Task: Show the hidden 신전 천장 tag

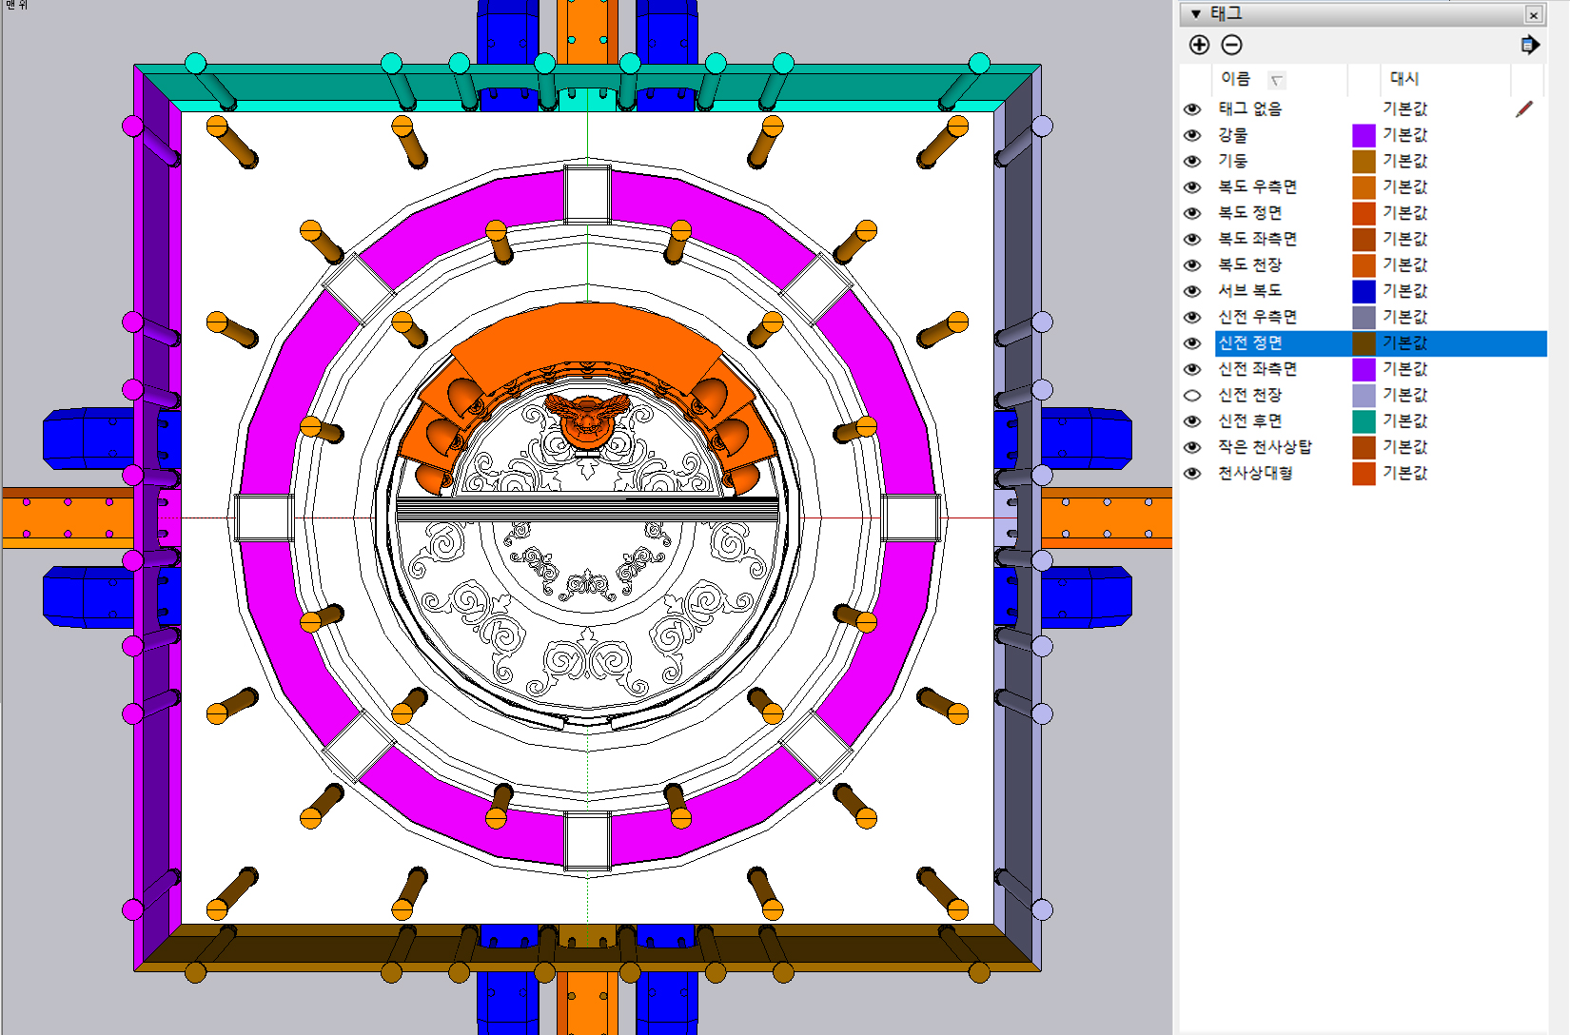Action: [1192, 395]
